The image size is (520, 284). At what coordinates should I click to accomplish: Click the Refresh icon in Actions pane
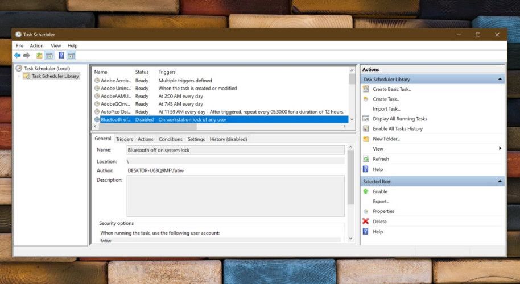366,159
